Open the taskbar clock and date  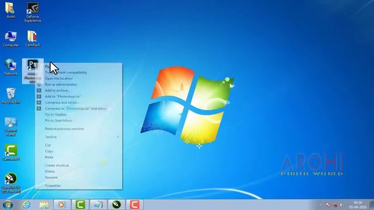(357, 205)
